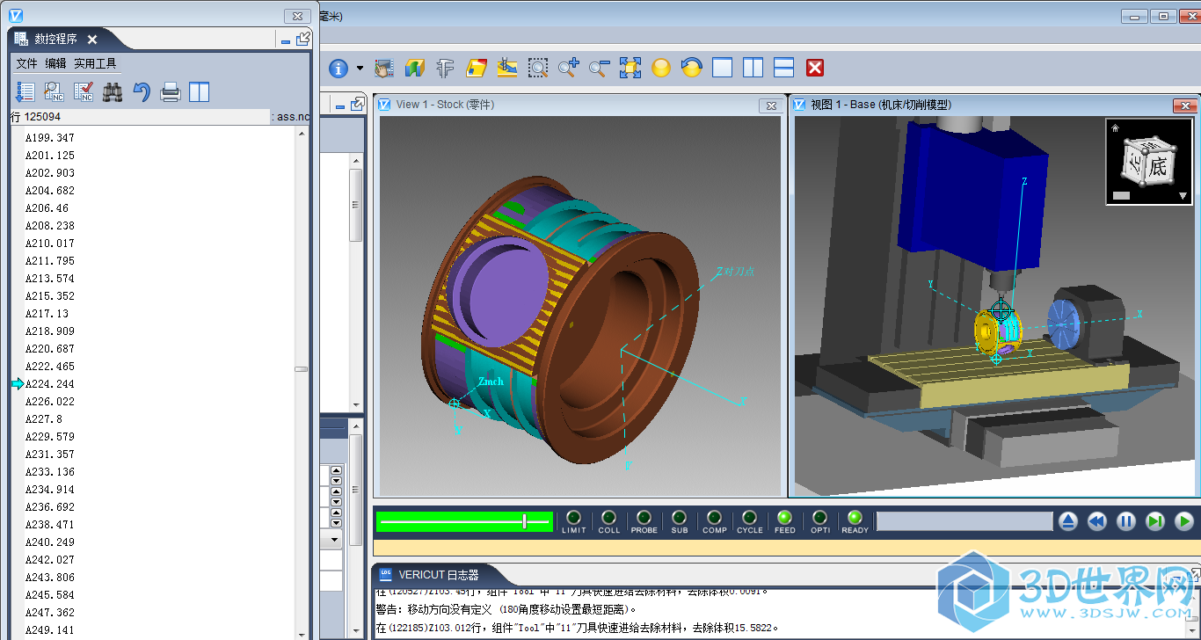Screen dimensions: 1201x640
Task: Click the OPTI indicator light
Action: click(819, 518)
